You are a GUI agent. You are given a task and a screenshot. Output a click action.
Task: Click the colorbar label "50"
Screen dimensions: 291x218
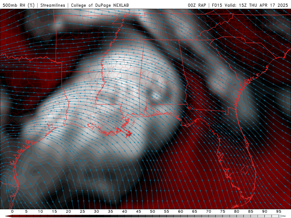[152, 211]
